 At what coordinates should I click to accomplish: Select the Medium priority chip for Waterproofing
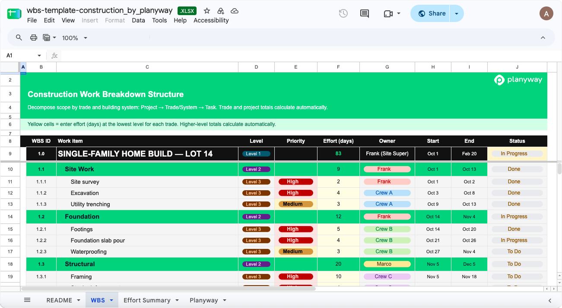296,251
